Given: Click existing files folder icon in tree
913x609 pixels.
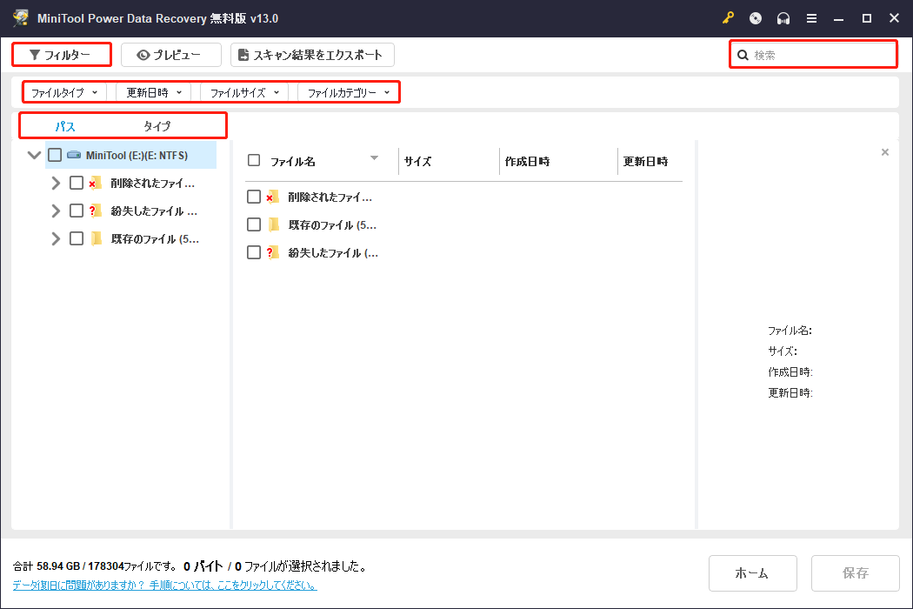Looking at the screenshot, I should tap(96, 238).
